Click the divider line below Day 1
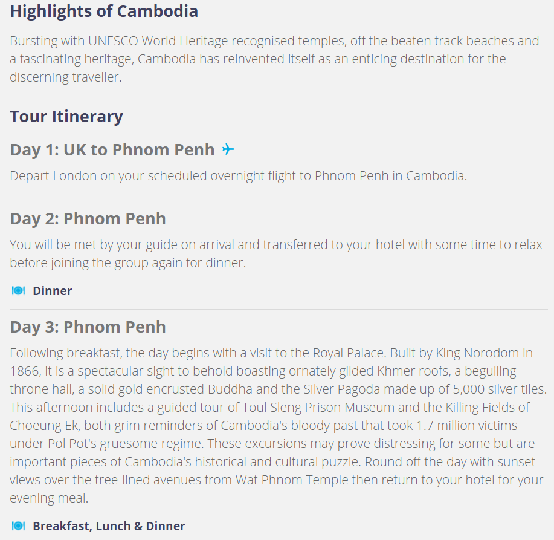 coord(279,201)
